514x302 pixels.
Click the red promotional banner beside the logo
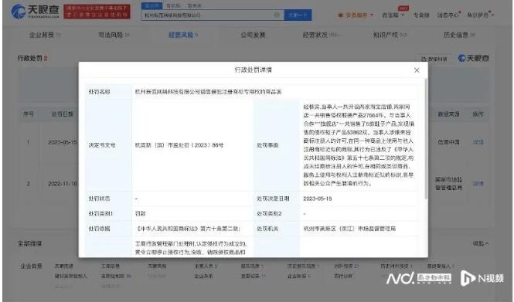(x=97, y=12)
